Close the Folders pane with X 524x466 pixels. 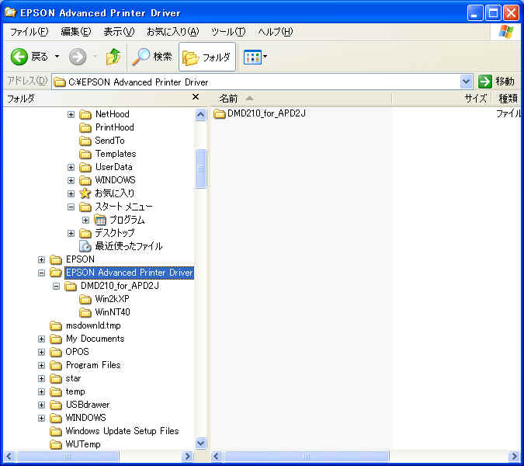tap(196, 97)
